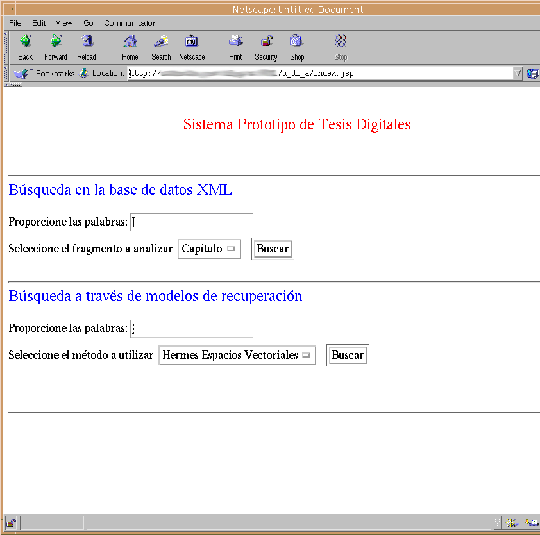
Task: Open the Communicator menu
Action: (x=130, y=23)
